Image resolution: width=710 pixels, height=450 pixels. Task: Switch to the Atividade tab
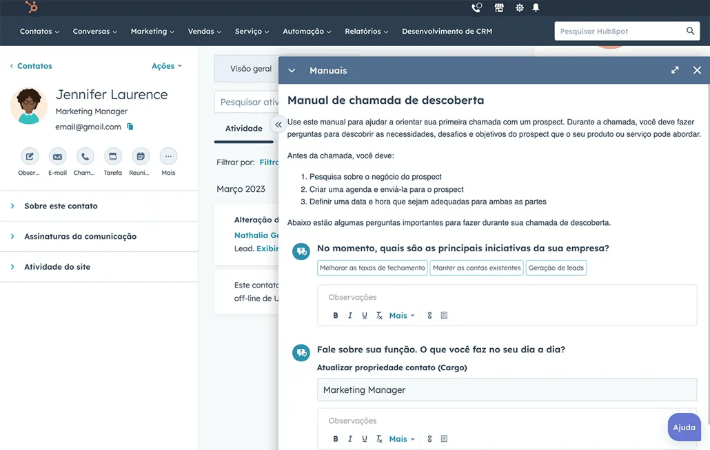(x=243, y=129)
